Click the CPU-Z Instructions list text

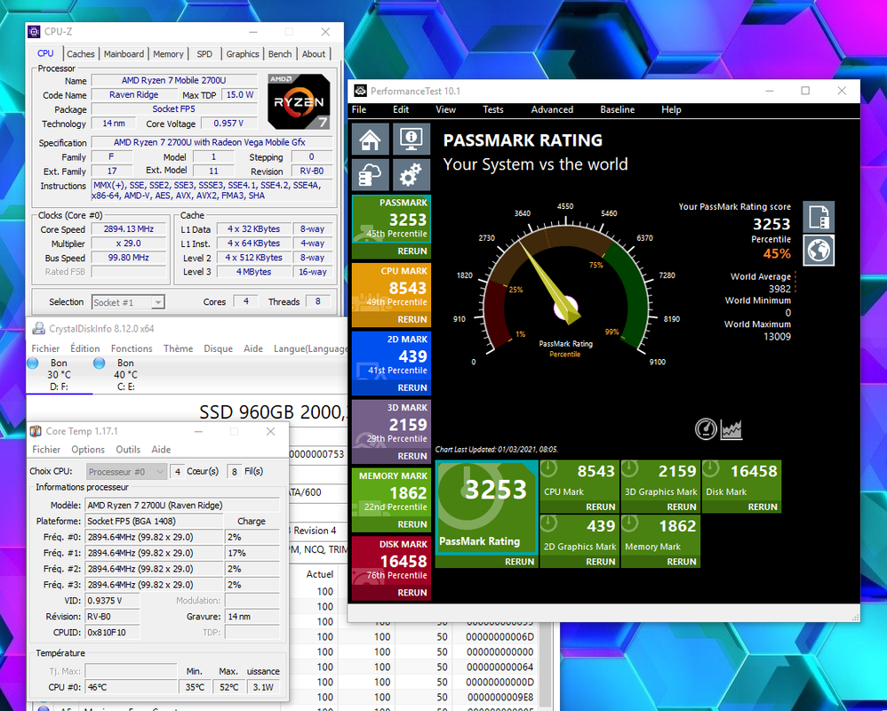click(x=213, y=190)
